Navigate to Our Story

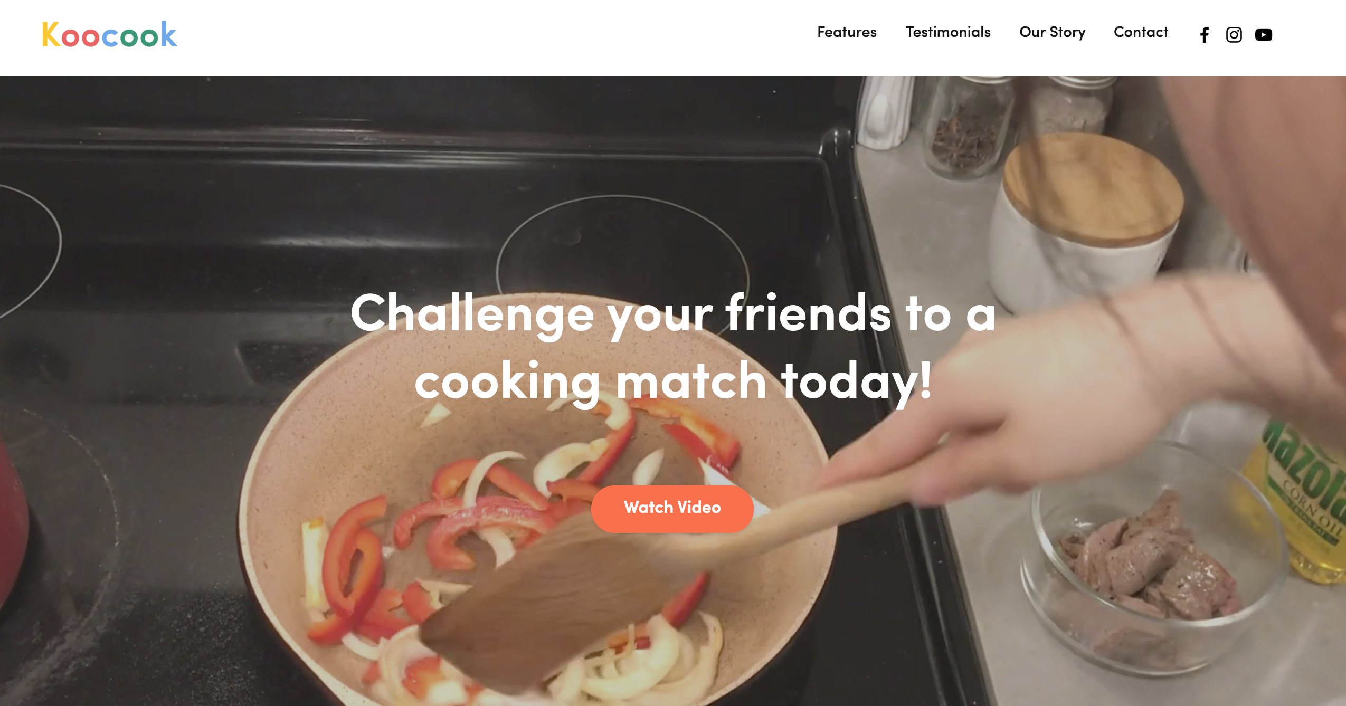[x=1052, y=32]
